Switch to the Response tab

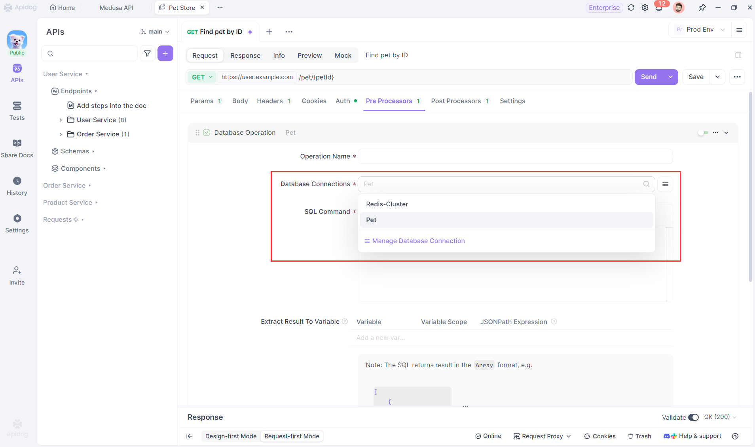[x=245, y=55]
